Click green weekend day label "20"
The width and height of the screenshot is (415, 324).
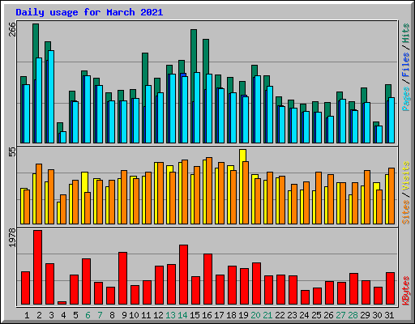pyautogui.click(x=255, y=315)
